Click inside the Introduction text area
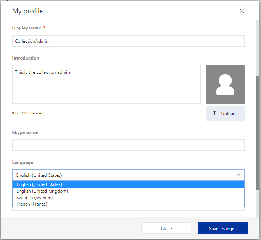The image size is (261, 240). 106,84
